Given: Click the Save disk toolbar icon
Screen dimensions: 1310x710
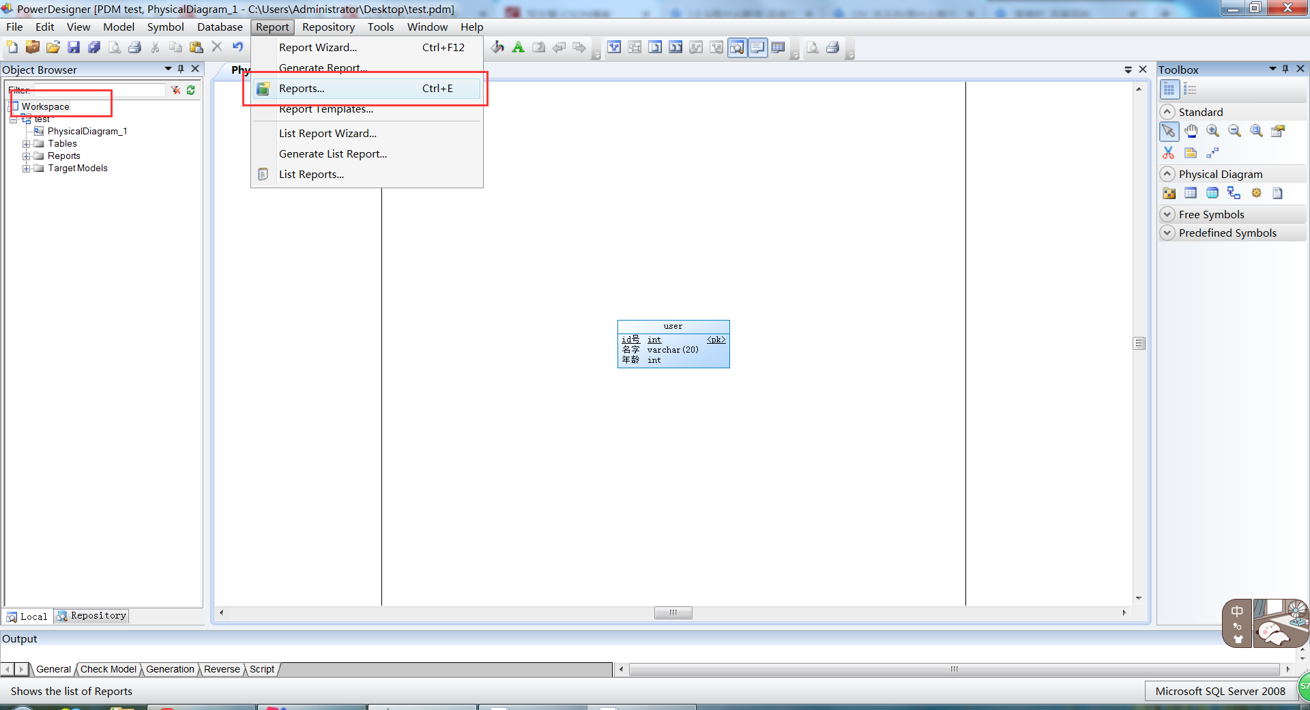Looking at the screenshot, I should pyautogui.click(x=74, y=47).
